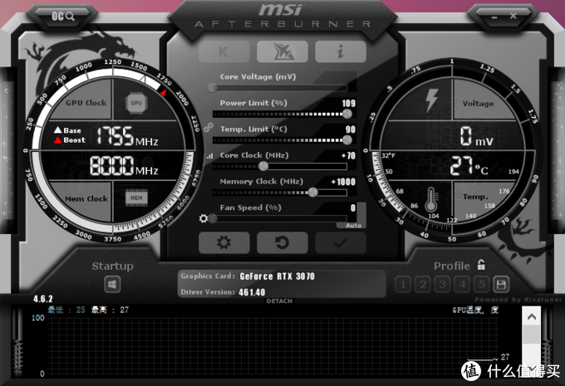Click the GPU chip icon
The width and height of the screenshot is (565, 386).
[x=136, y=103]
